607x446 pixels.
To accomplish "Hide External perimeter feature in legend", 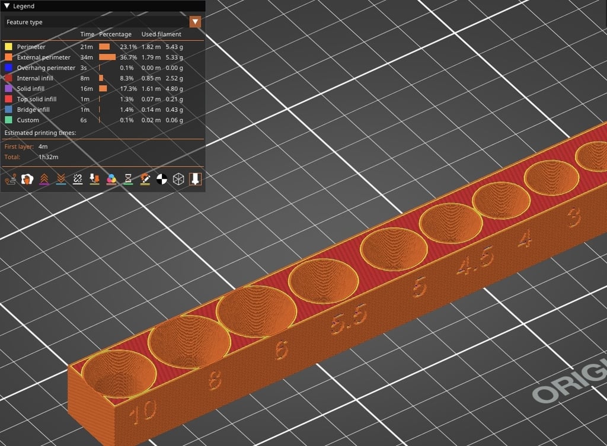I will [x=43, y=57].
